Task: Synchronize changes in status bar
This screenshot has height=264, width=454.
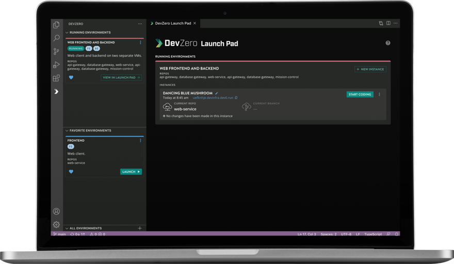Action: [x=78, y=234]
